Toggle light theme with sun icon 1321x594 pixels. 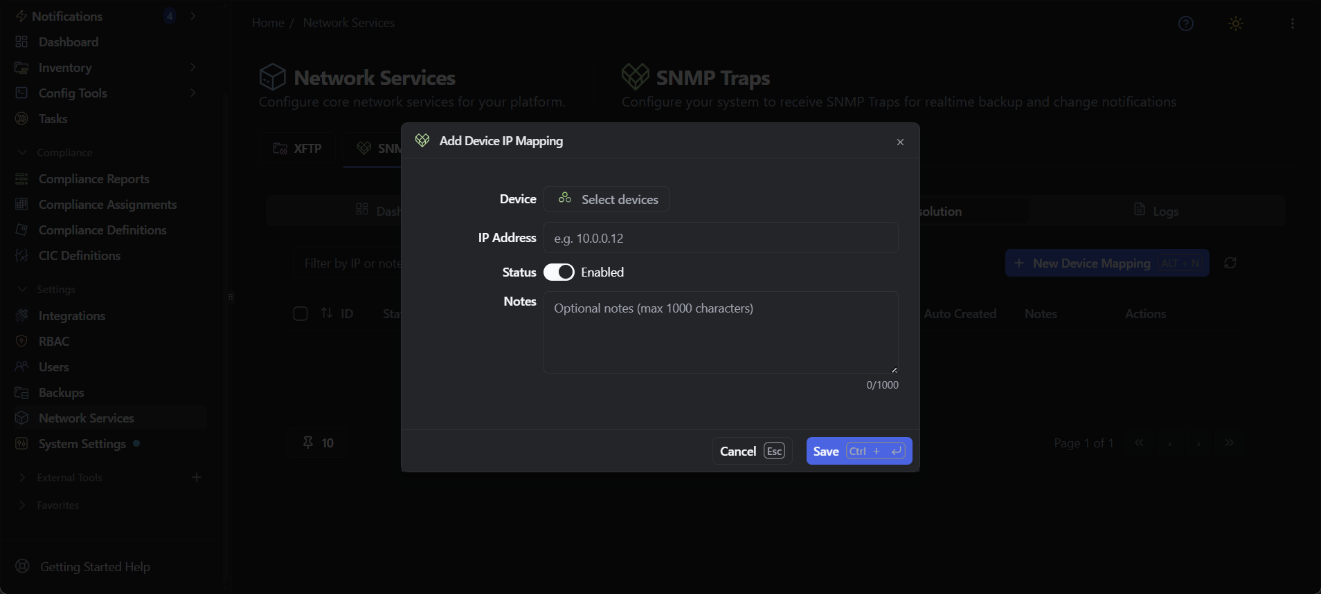click(x=1236, y=24)
